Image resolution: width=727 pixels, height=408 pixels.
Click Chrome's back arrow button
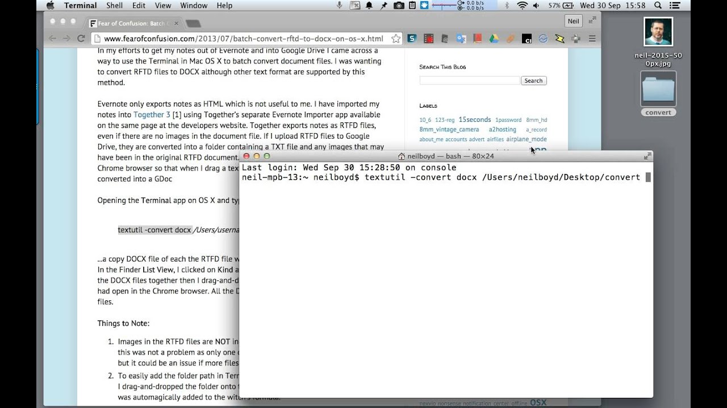click(53, 39)
